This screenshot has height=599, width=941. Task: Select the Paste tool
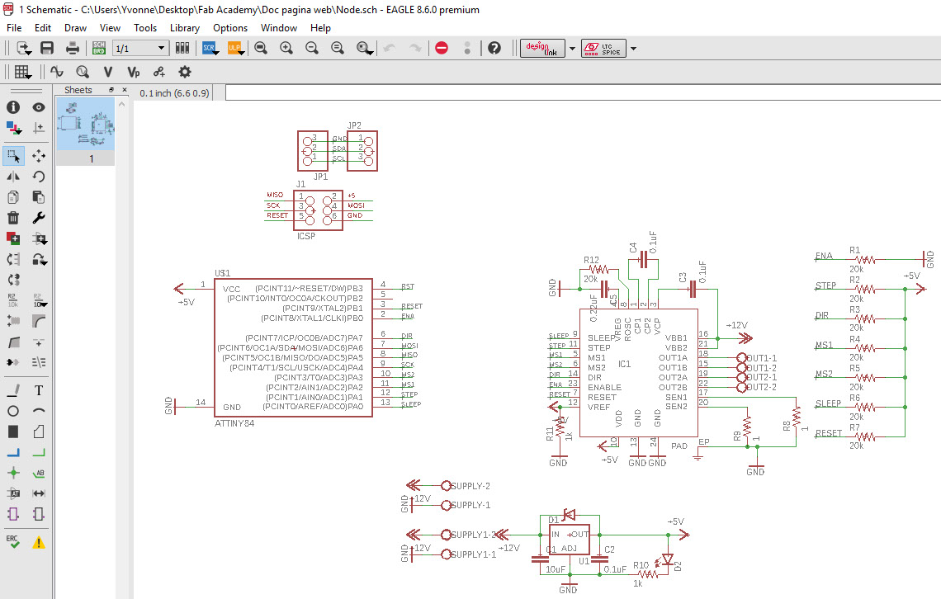39,197
